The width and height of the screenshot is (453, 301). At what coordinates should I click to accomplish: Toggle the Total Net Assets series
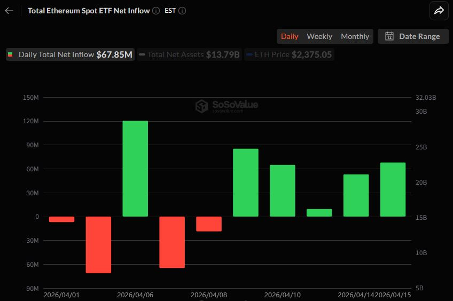point(190,54)
